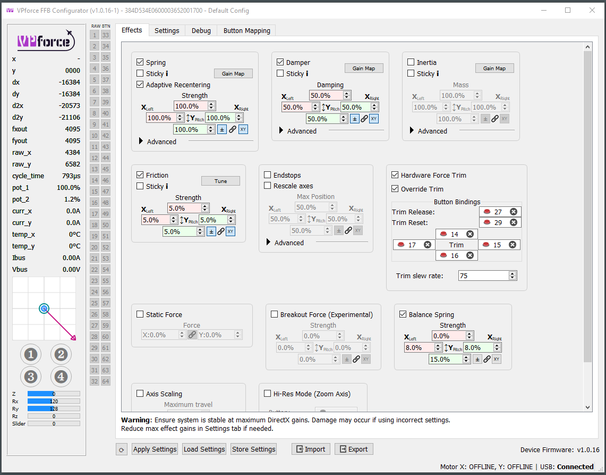Click the round button 1 indicator

31,354
